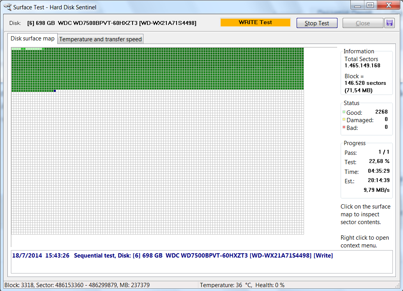The width and height of the screenshot is (403, 291).
Task: Minimize the Surface Test window
Action: [x=357, y=5]
